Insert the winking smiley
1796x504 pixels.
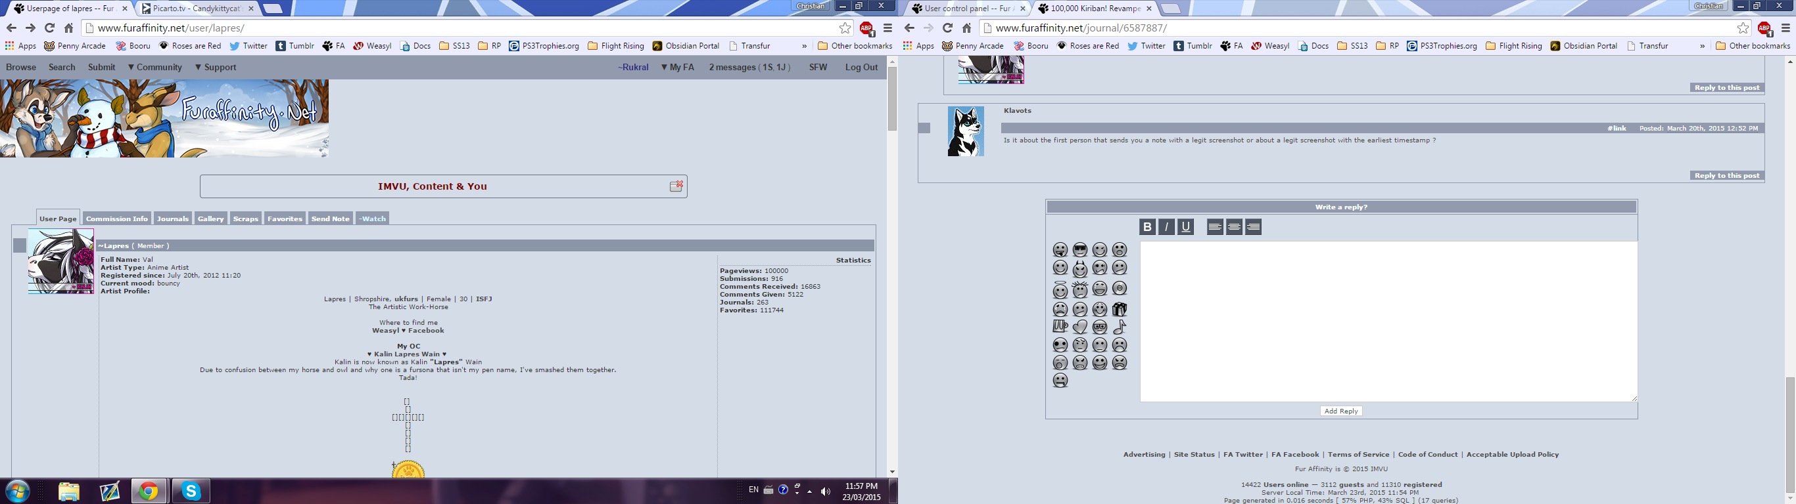tap(1100, 250)
